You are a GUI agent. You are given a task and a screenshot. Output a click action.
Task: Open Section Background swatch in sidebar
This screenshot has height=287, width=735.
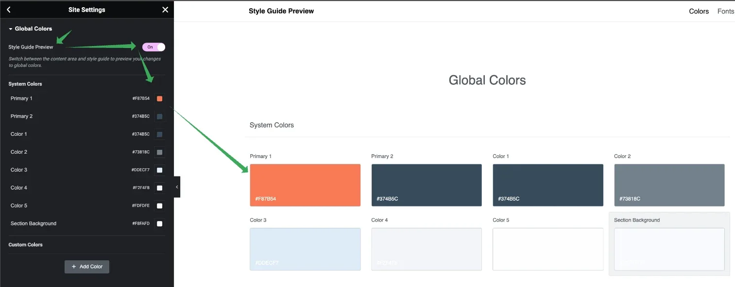tap(159, 224)
